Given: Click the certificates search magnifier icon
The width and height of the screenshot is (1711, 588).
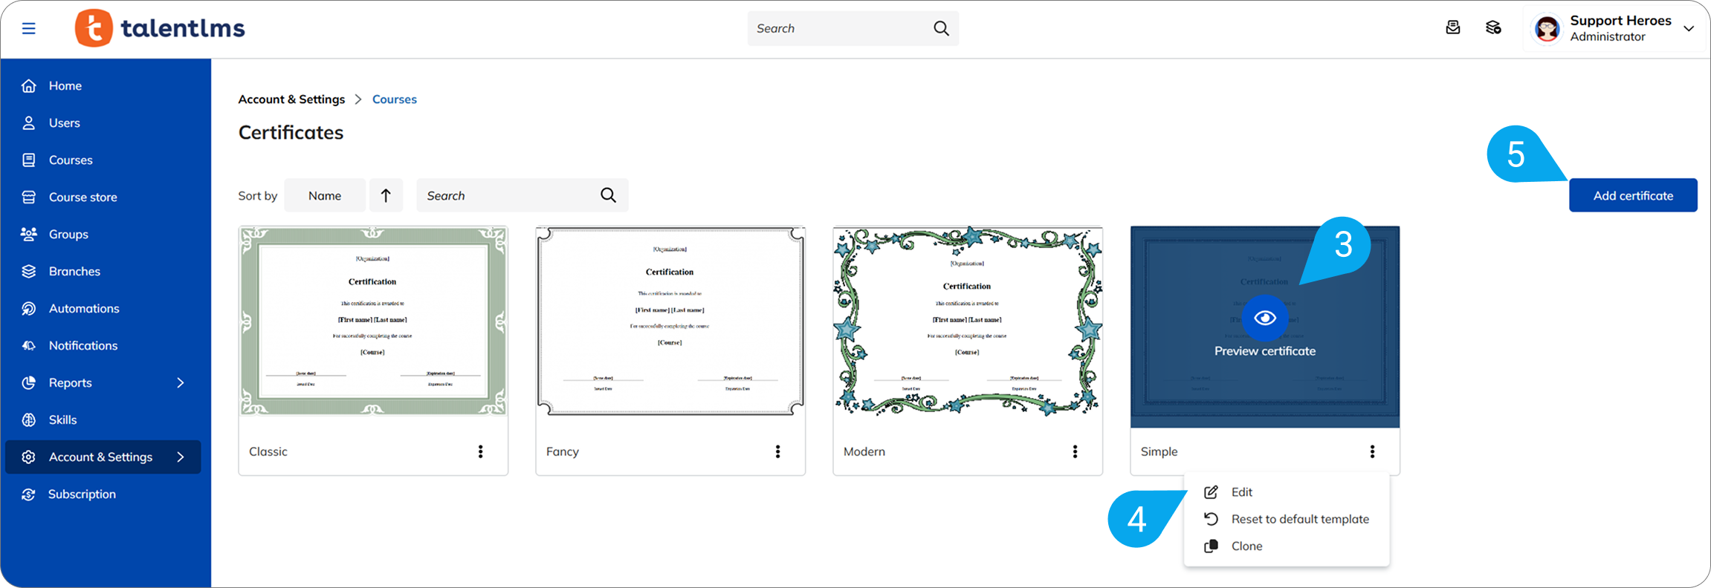Looking at the screenshot, I should [608, 195].
